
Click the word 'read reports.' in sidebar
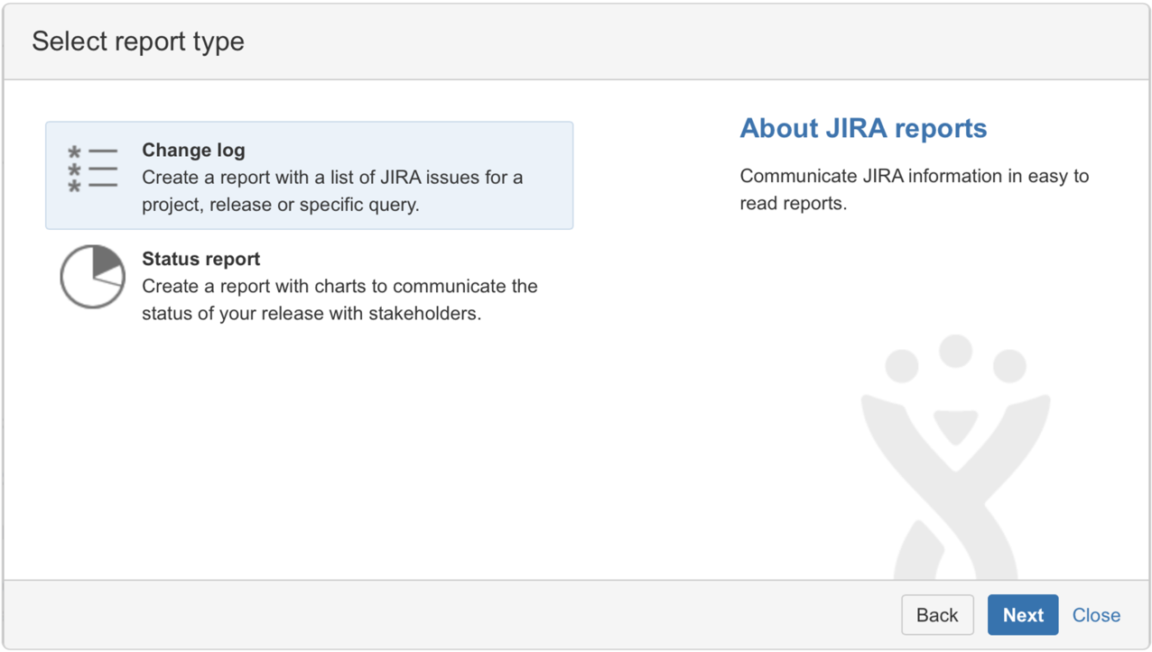(x=793, y=204)
